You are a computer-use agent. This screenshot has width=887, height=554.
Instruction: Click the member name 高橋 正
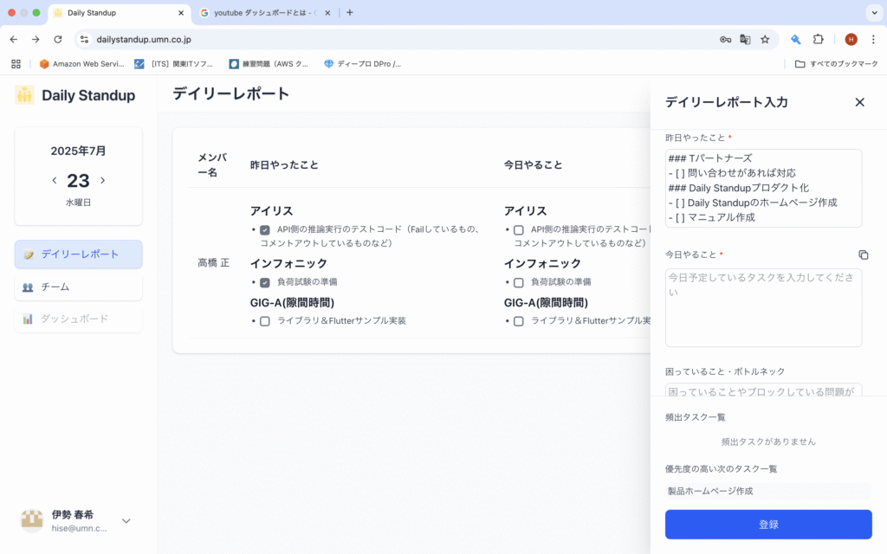point(213,263)
